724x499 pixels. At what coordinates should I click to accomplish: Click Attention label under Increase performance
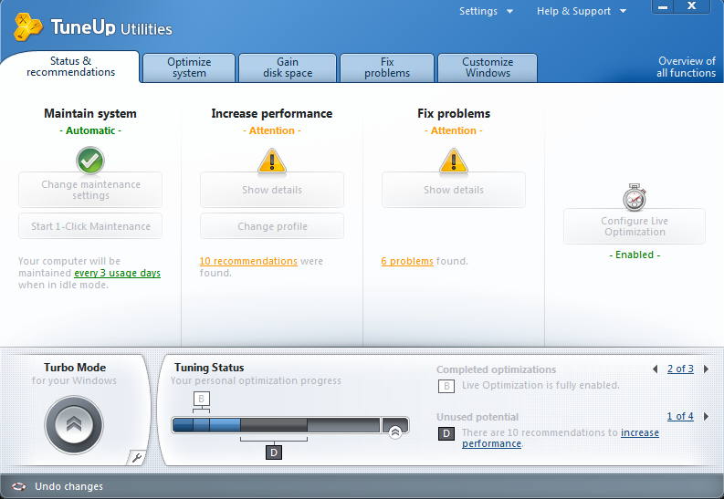(x=272, y=130)
